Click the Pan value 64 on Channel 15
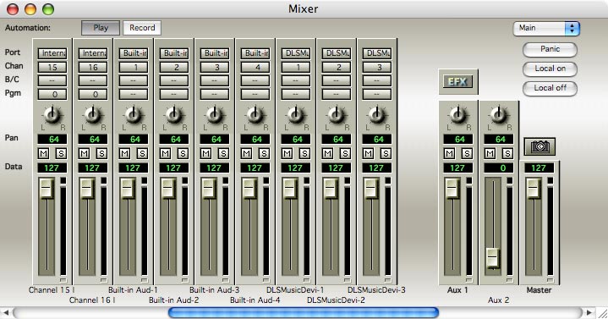 52,140
